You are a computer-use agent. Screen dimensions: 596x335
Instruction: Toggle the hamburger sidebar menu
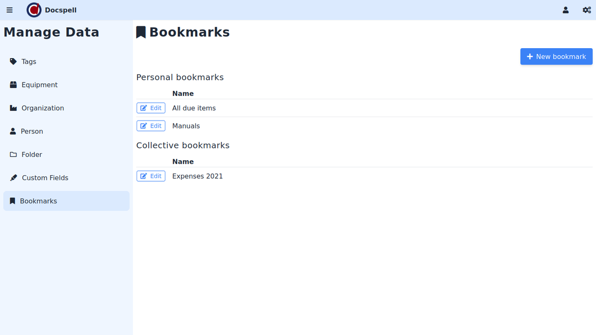(x=9, y=10)
